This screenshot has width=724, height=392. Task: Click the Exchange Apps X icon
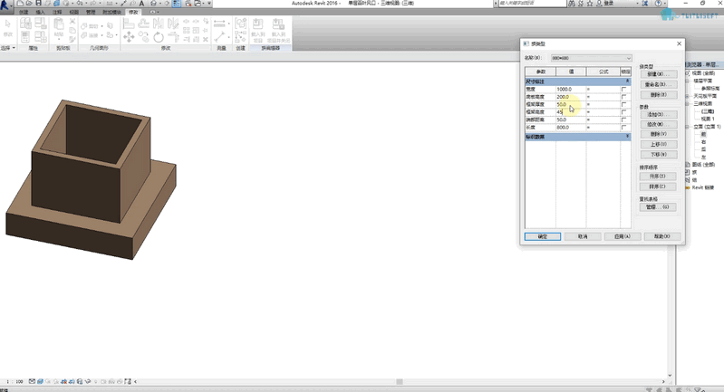[x=644, y=4]
